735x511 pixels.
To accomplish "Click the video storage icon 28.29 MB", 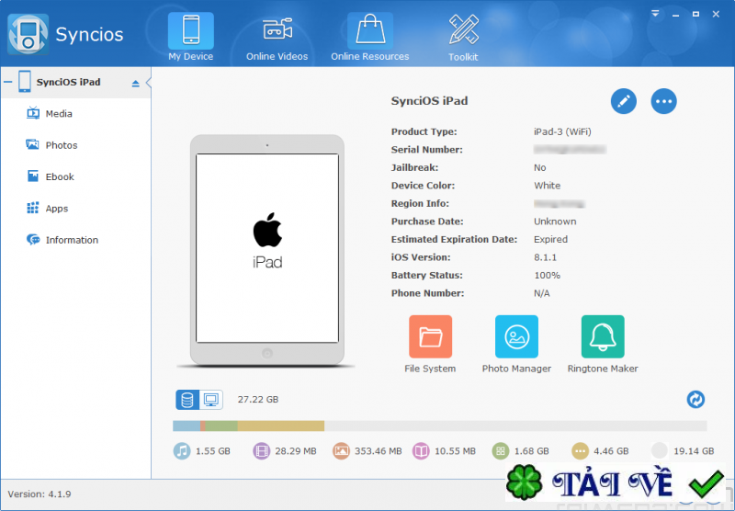I will [x=262, y=451].
